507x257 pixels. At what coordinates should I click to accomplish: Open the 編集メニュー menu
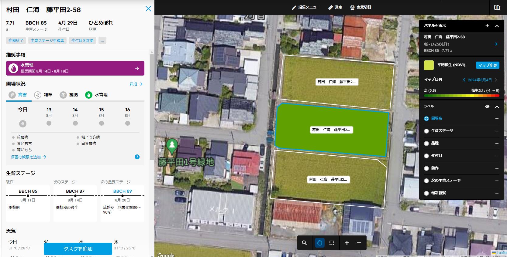[x=306, y=7]
